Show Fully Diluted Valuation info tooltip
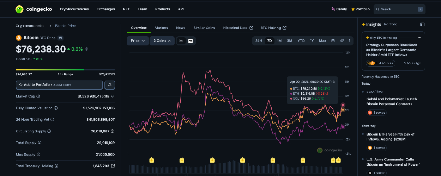Viewport: 441px width, 176px height. pyautogui.click(x=56, y=108)
